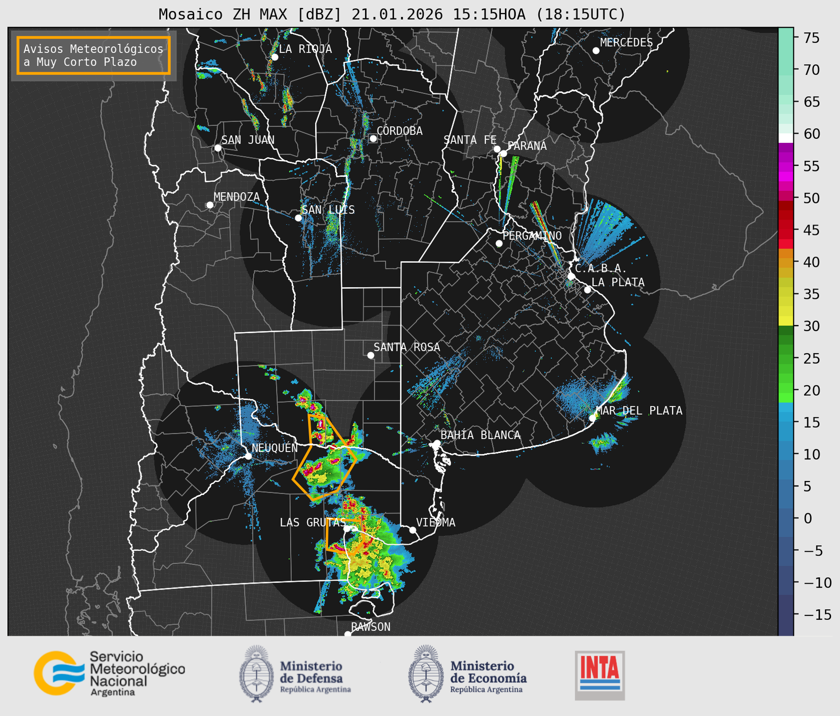Click the SANTA ROSA label text
The width and height of the screenshot is (840, 716).
407,347
